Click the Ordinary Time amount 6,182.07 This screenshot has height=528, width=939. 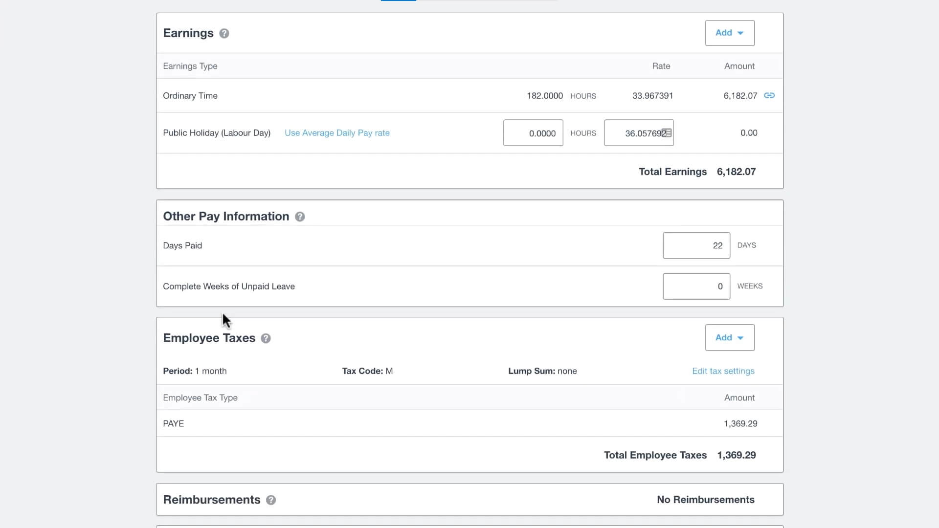pos(740,96)
